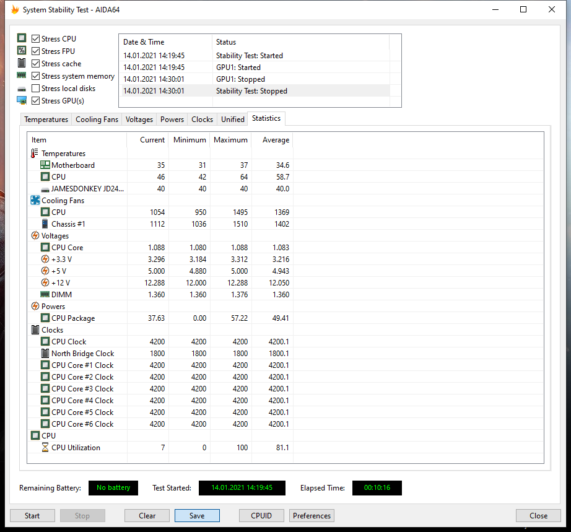Enable the Stress local disks checkbox
This screenshot has width=571, height=532.
pos(36,88)
